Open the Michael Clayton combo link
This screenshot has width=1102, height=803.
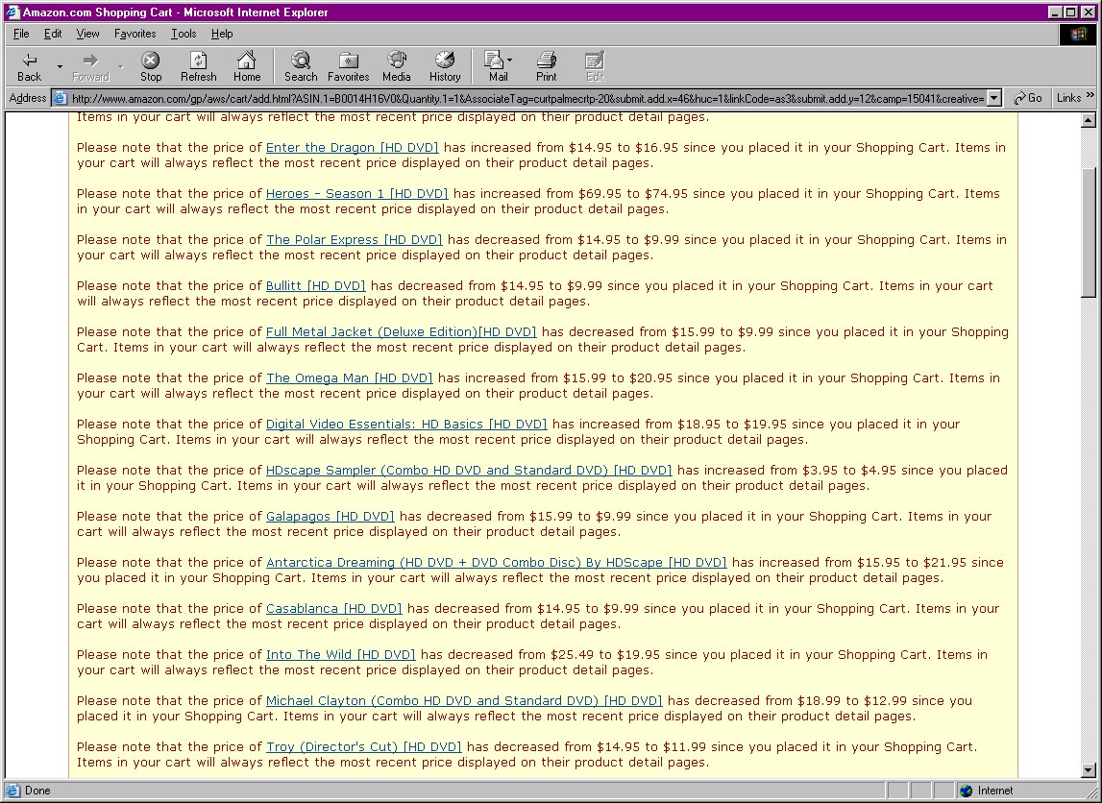click(464, 701)
